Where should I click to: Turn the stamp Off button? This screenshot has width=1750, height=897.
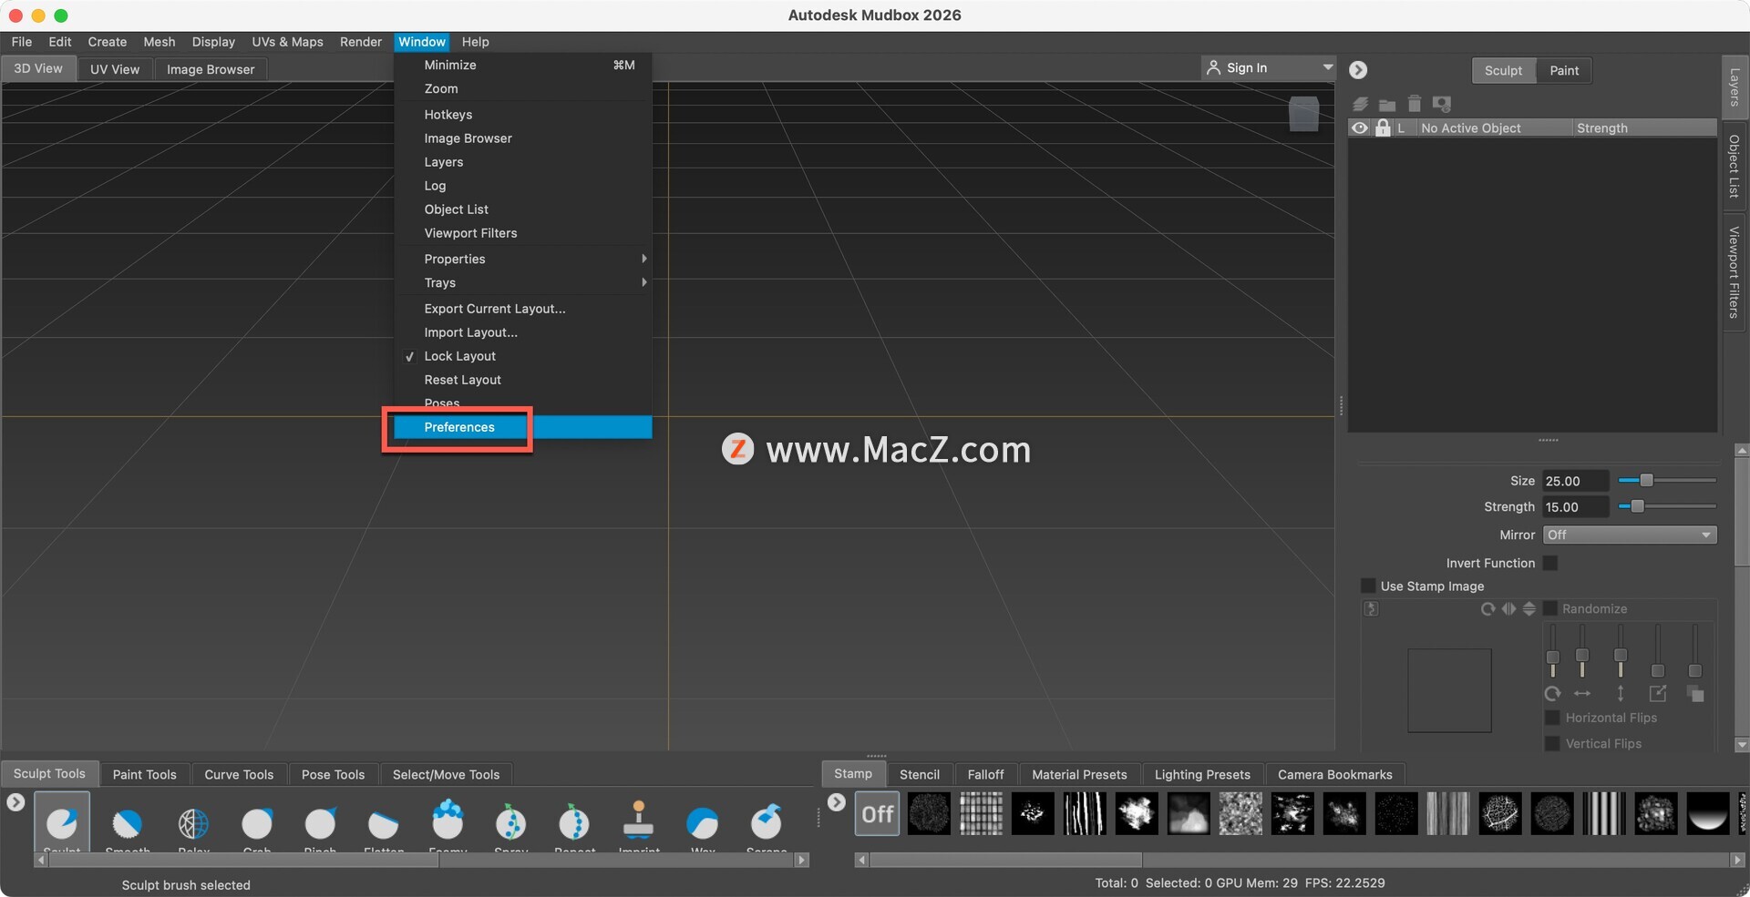877,813
